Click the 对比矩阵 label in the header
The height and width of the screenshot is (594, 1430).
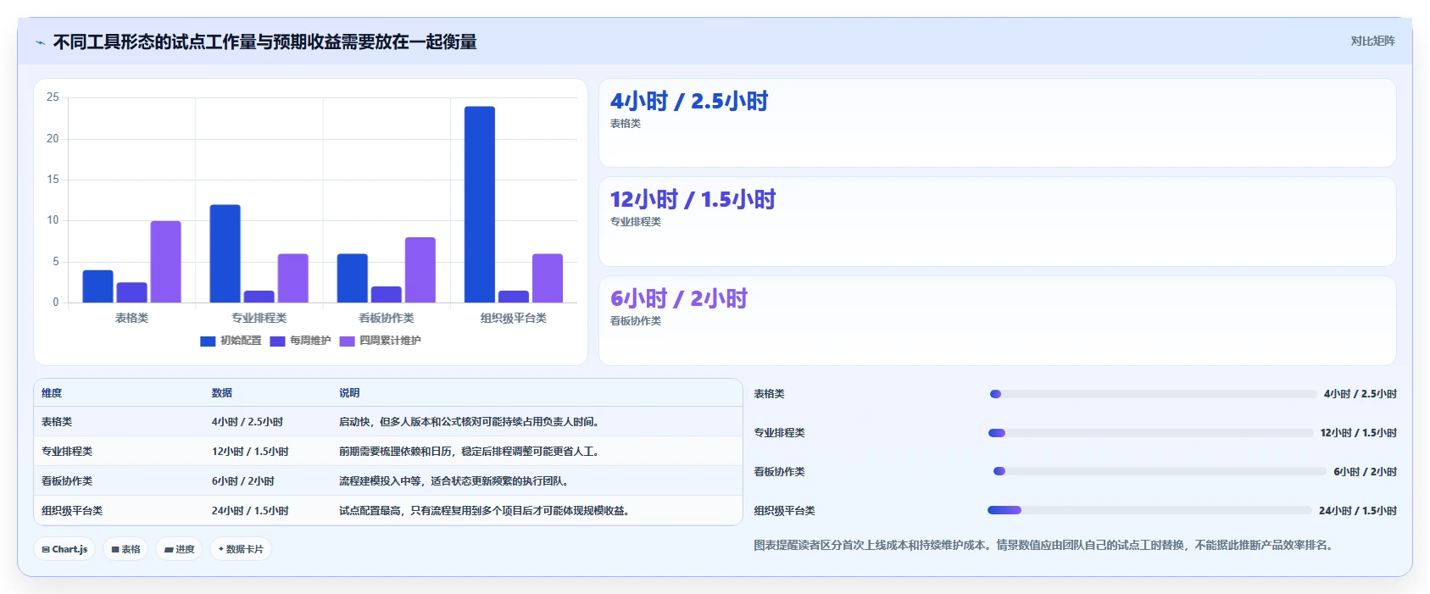(x=1372, y=41)
